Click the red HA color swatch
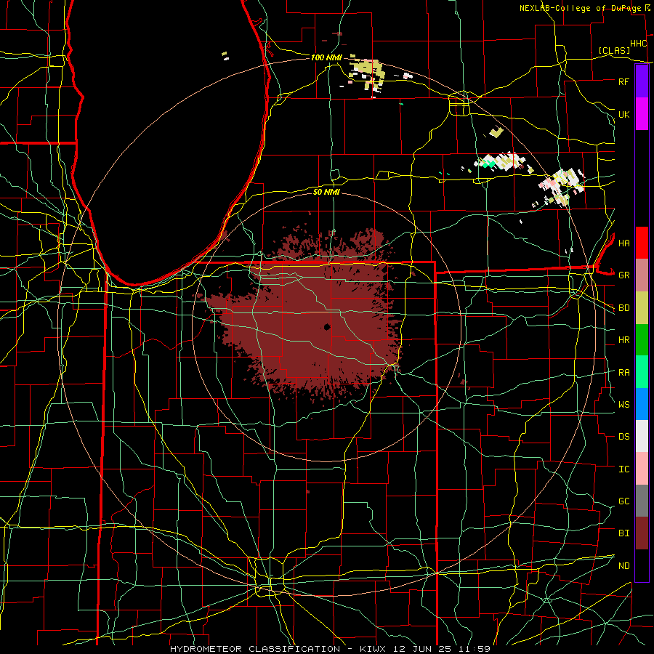This screenshot has width=654, height=654. pyautogui.click(x=642, y=243)
